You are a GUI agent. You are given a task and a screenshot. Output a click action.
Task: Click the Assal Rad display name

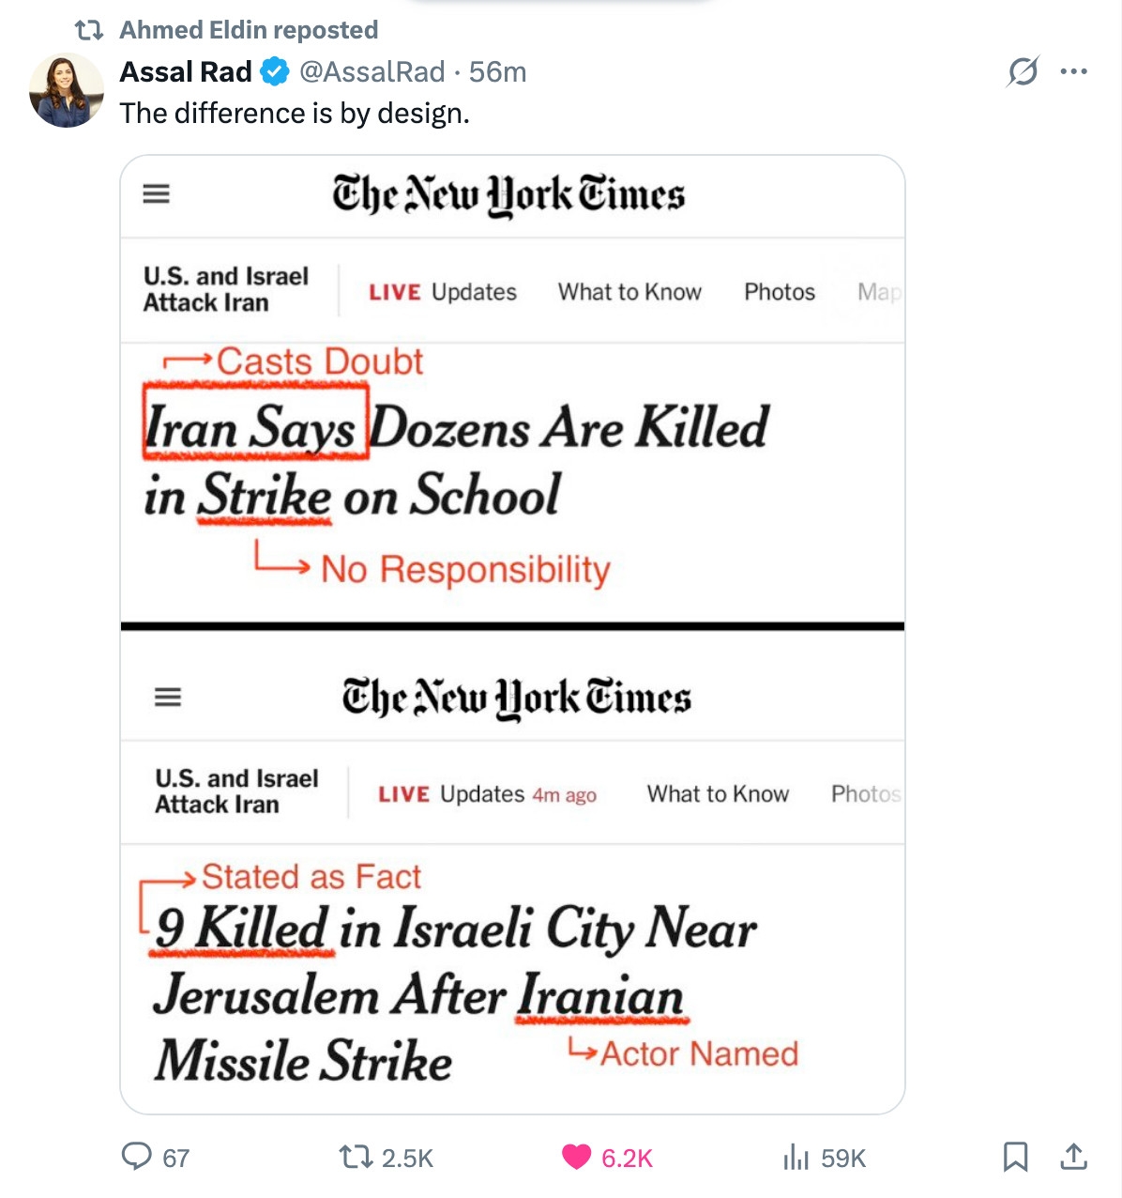coord(186,71)
